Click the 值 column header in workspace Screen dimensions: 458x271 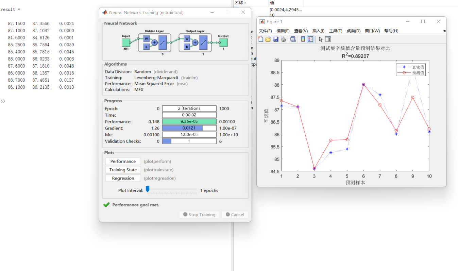pyautogui.click(x=286, y=3)
